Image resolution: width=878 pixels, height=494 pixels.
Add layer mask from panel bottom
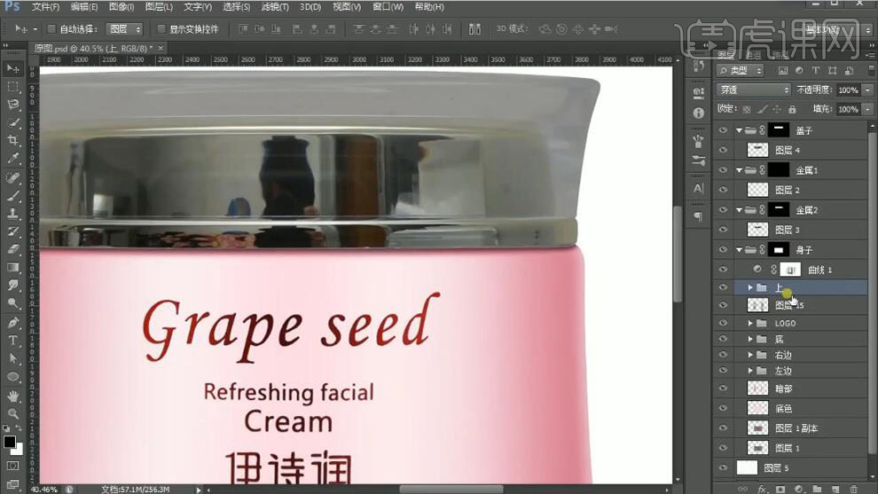(x=780, y=489)
